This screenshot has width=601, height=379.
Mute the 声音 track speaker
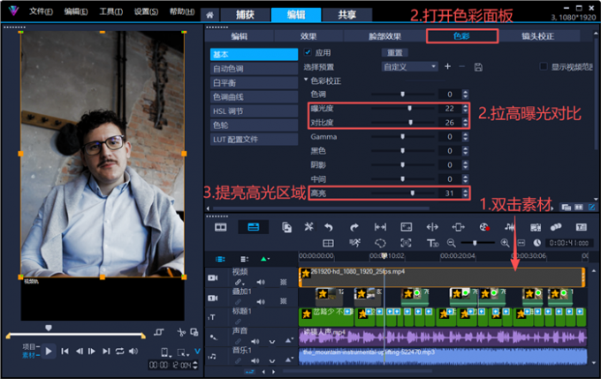tap(255, 341)
